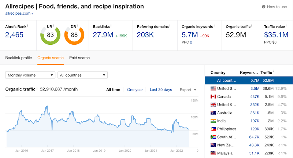Click the 362K United Kingdom keywords value
This screenshot has height=158, width=293.
(x=255, y=104)
